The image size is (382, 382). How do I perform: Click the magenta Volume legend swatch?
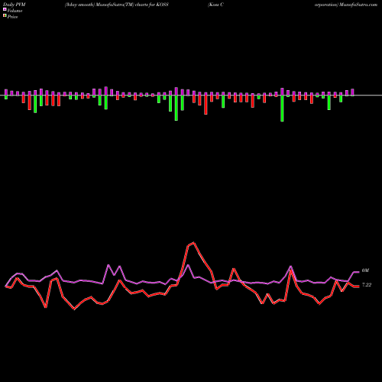(x=5, y=9)
